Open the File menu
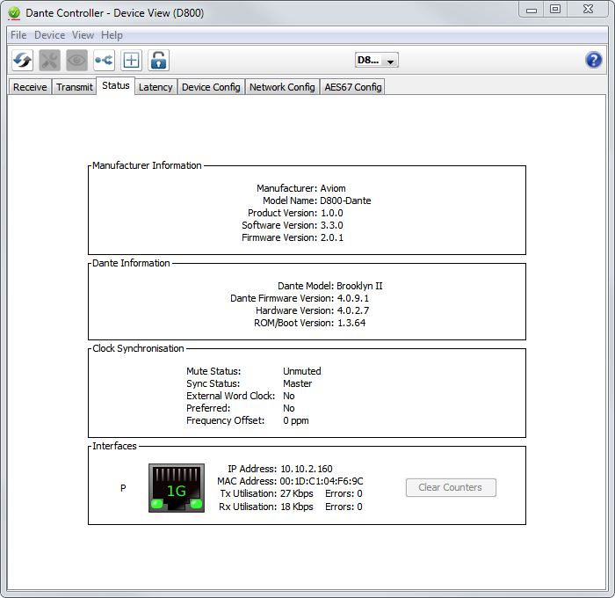 [18, 35]
